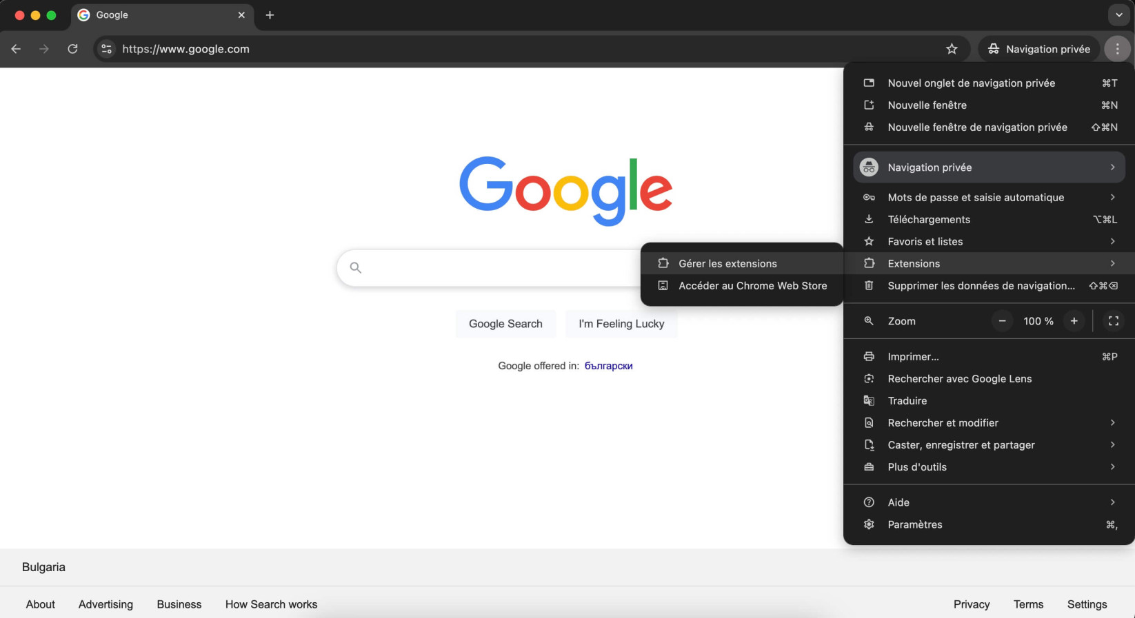The image size is (1135, 618).
Task: Open the Privacy footer link
Action: click(972, 604)
